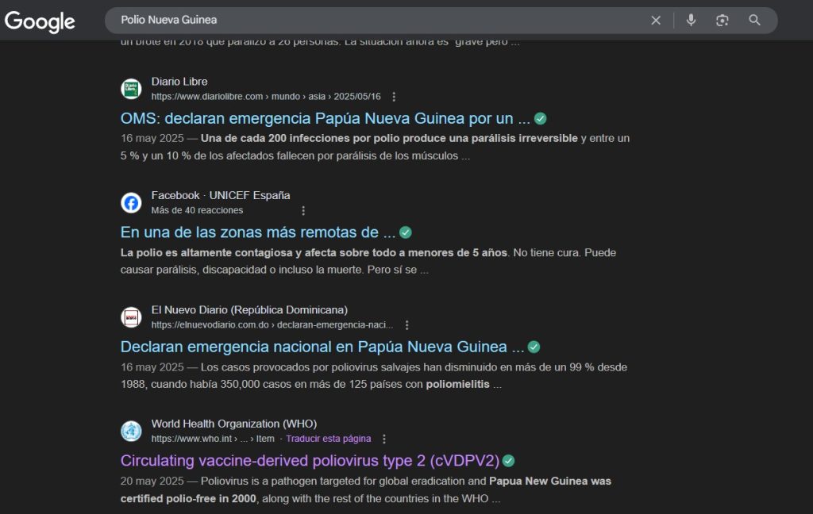Clear the search query with the X icon
Viewport: 813px width, 514px height.
point(656,20)
